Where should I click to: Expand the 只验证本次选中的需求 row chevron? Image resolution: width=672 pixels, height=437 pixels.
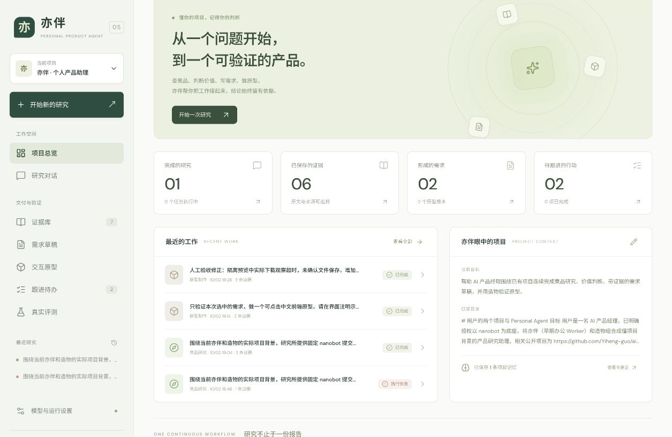pyautogui.click(x=422, y=311)
